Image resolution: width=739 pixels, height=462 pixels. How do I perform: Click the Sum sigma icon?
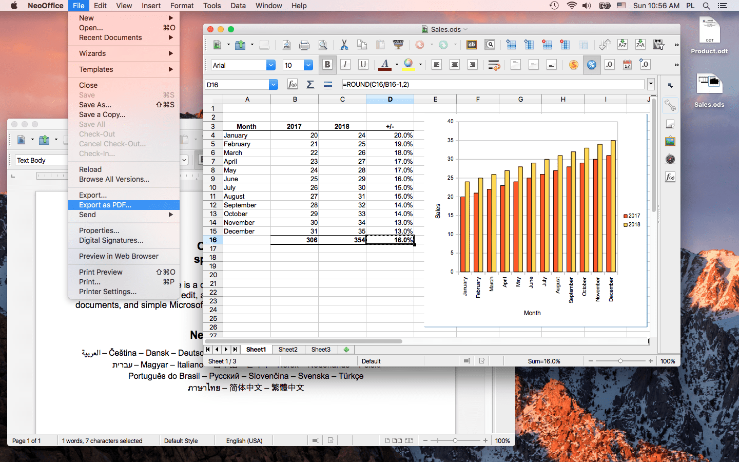310,85
